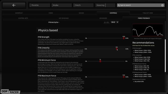The width and height of the screenshot is (168, 94).
Task: Open the Gameplay tab
Action: pos(19,13)
